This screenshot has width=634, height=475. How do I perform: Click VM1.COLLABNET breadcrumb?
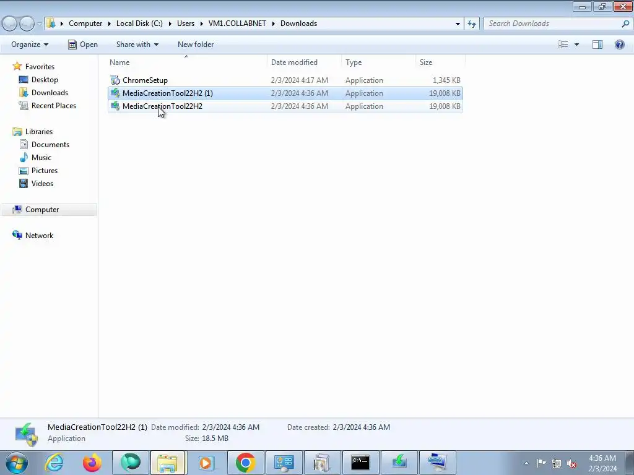click(x=237, y=24)
